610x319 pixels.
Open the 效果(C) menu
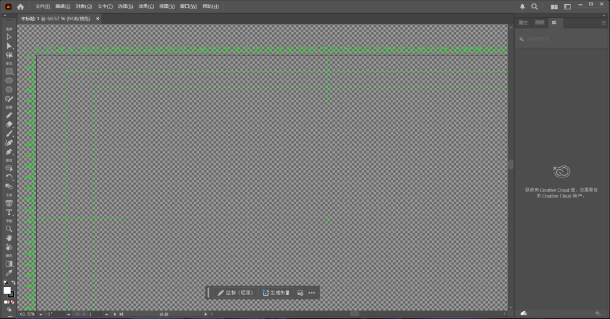coord(146,6)
